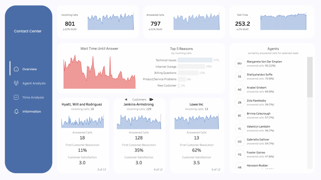This screenshot has height=180, width=321.
Task: Click agent name Shellysheldon Soffe
Action: click(x=259, y=75)
